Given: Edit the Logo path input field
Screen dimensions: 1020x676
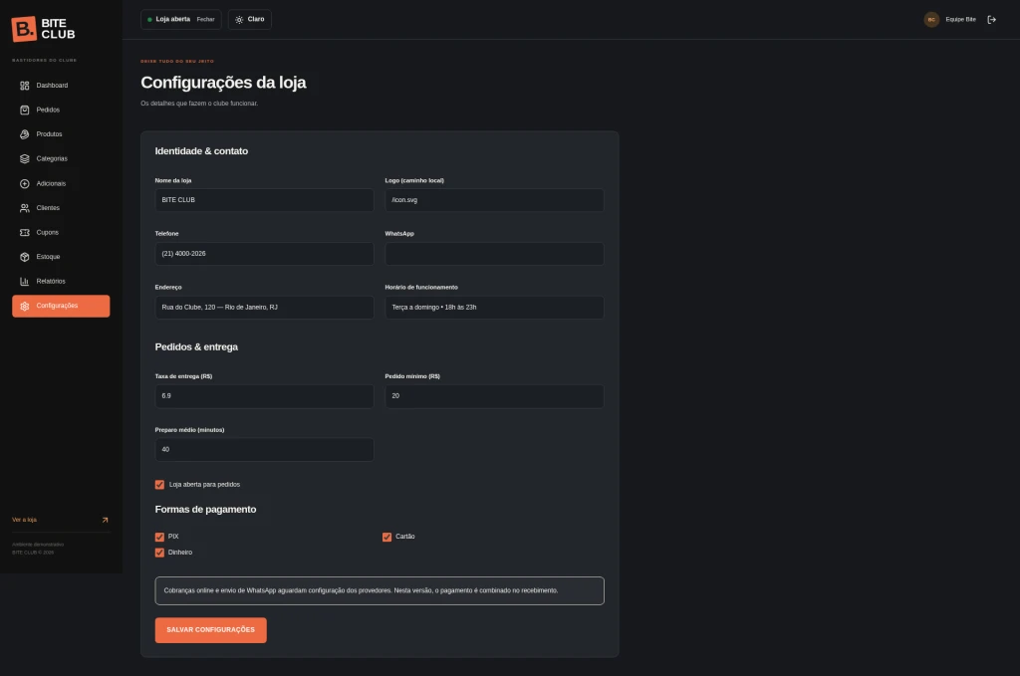Looking at the screenshot, I should [x=494, y=200].
